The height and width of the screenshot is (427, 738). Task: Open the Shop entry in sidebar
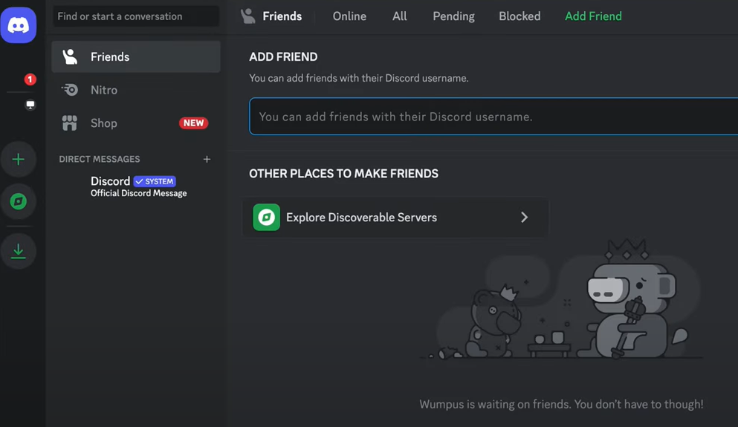(136, 123)
